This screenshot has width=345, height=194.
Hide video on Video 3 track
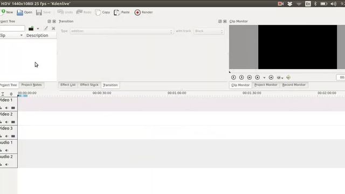(13, 136)
